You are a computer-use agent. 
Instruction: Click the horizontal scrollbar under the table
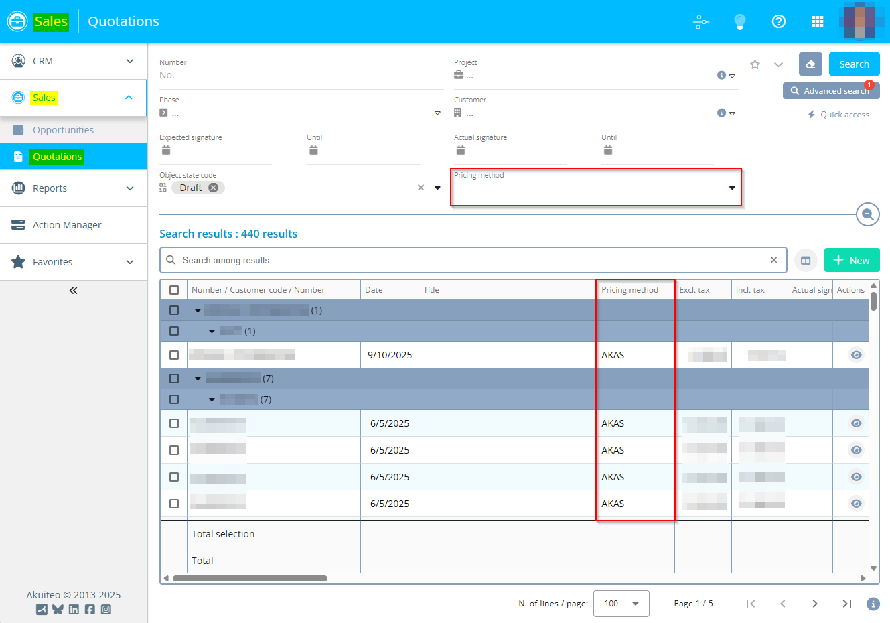250,578
